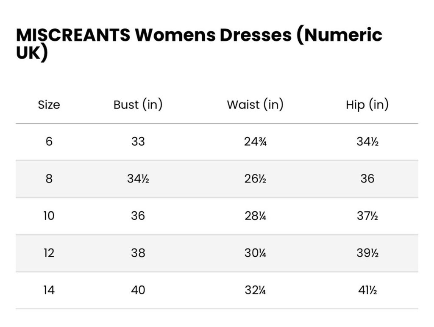Click the hip value 39½
Viewport: 434px width, 327px height.
pos(367,253)
